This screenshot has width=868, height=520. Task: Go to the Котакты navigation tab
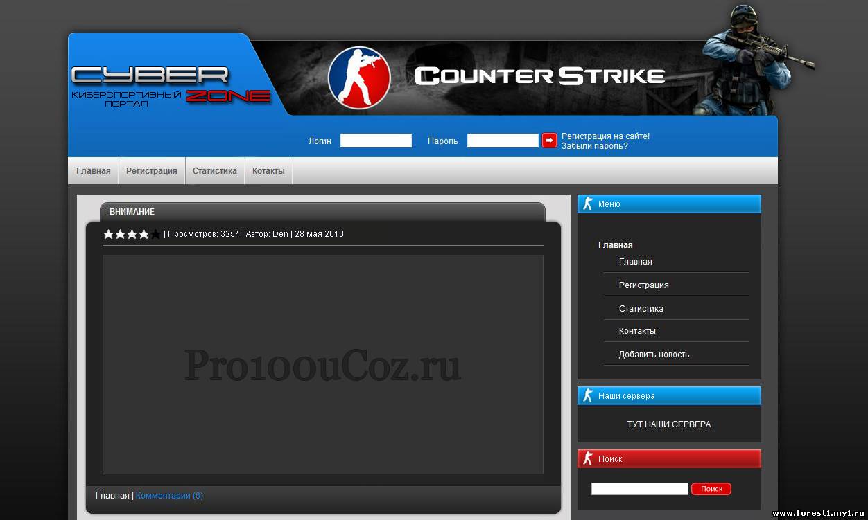(268, 171)
